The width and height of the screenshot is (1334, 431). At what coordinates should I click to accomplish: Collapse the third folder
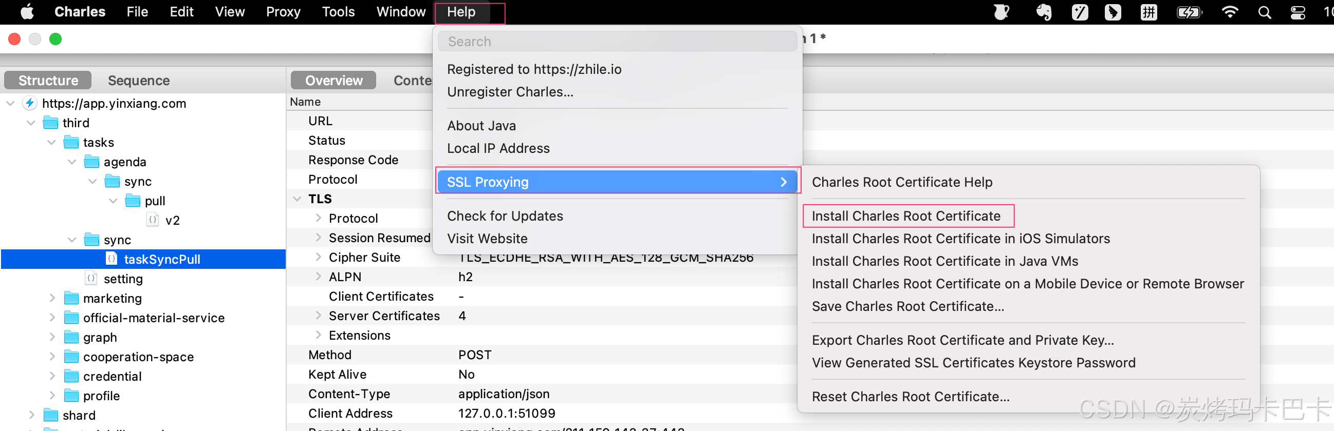click(x=31, y=123)
